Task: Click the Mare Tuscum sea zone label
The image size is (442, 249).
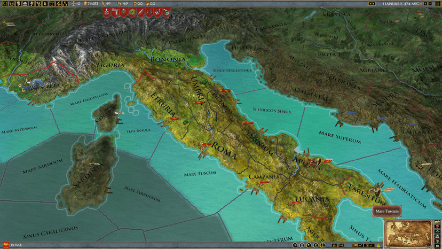Action: (x=200, y=173)
